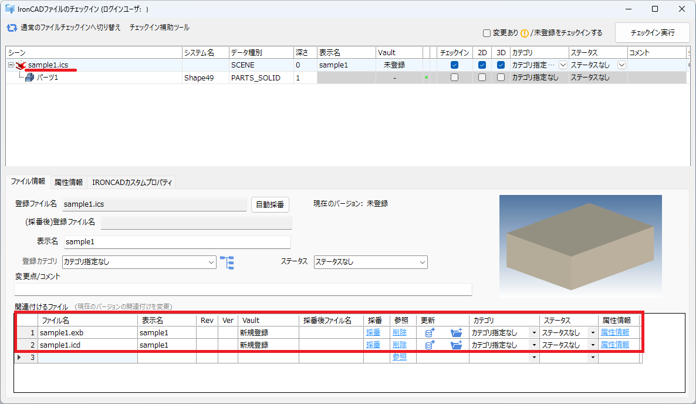Click folder open icon for sample1.icd
Screen dimensions: 696x404
coord(456,345)
